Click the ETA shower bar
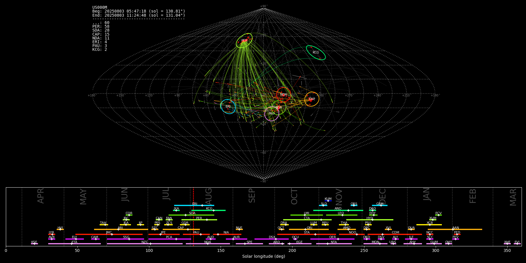The image size is (526, 263). click(x=75, y=244)
